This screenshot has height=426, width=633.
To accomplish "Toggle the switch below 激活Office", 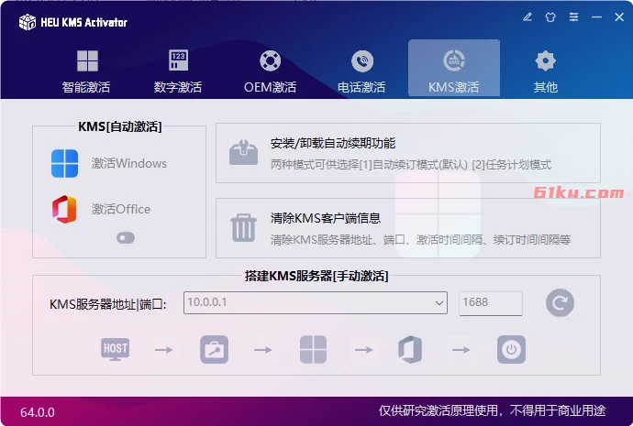I will click(126, 238).
